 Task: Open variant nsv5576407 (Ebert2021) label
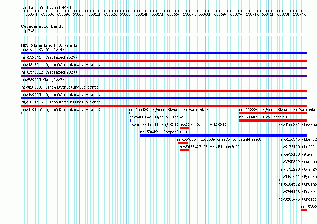(x=203, y=124)
